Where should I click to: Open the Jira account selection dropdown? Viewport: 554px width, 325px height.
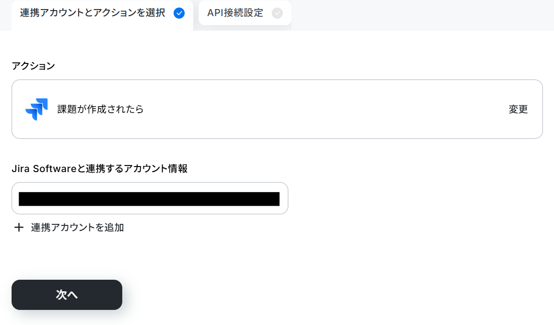coord(150,198)
